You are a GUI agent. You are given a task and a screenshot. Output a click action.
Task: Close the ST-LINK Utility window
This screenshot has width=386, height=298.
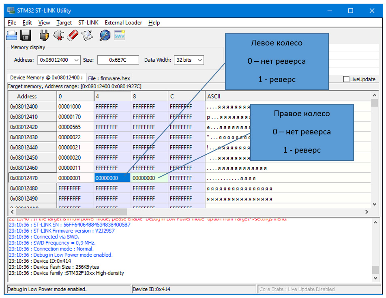tap(372, 11)
